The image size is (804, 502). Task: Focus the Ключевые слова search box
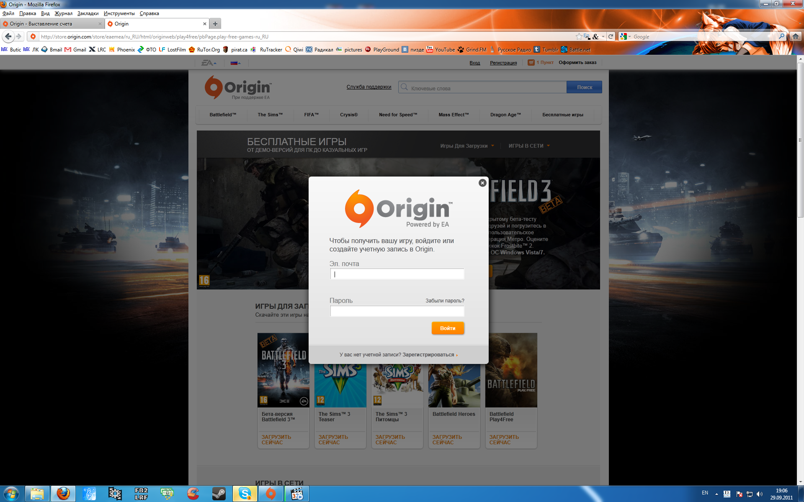(x=482, y=87)
